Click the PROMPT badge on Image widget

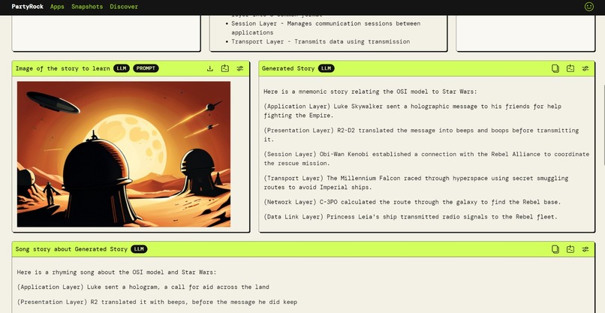coord(146,69)
